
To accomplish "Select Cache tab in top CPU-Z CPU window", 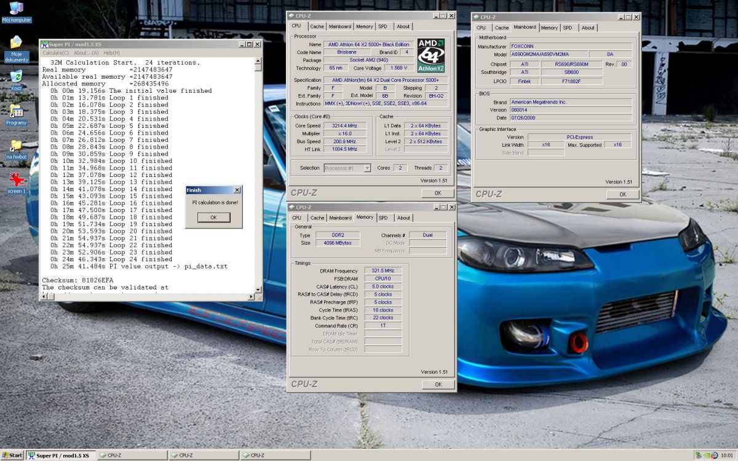I will tap(317, 26).
